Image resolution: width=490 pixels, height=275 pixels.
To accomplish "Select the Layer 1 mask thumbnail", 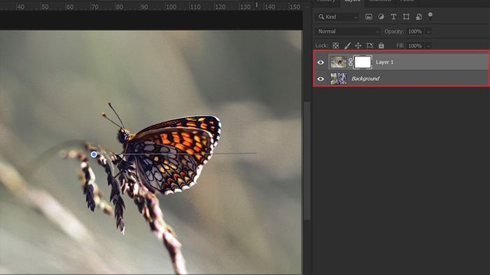I will (363, 62).
